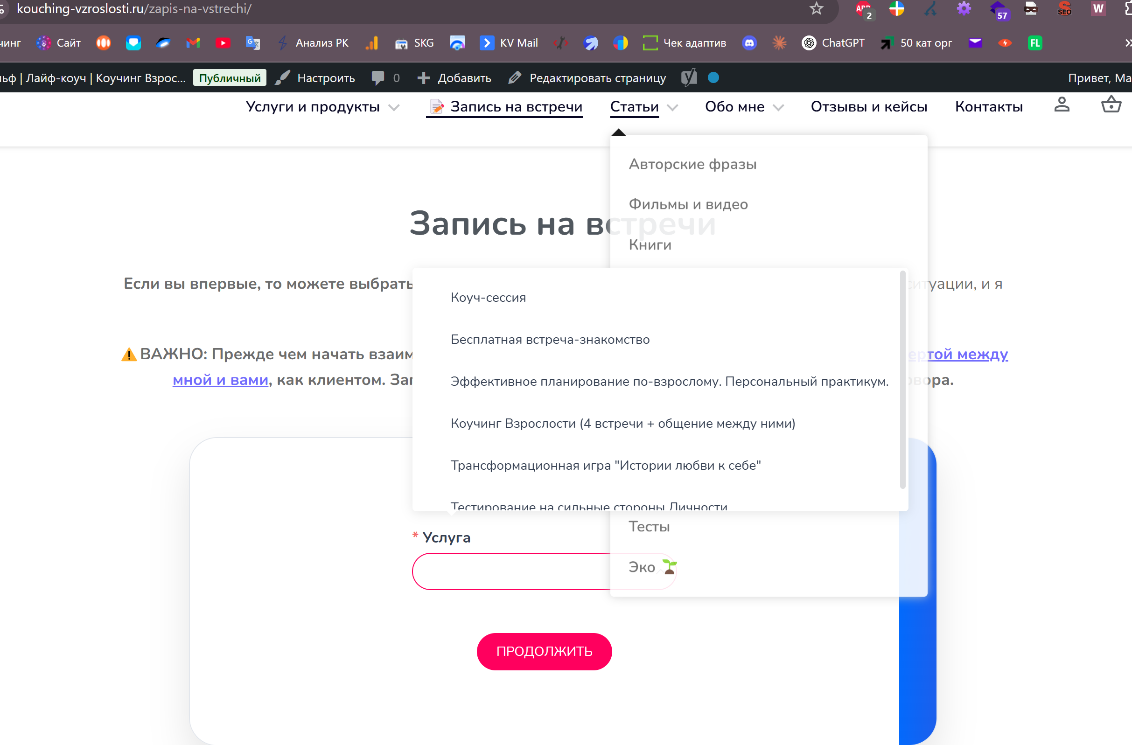The width and height of the screenshot is (1132, 745).
Task: Click the Публичный status badge
Action: [229, 78]
